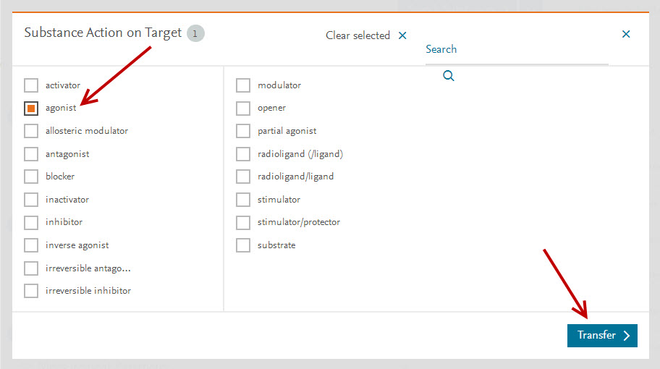Check the stimulator/protector option
The width and height of the screenshot is (660, 369).
243,222
